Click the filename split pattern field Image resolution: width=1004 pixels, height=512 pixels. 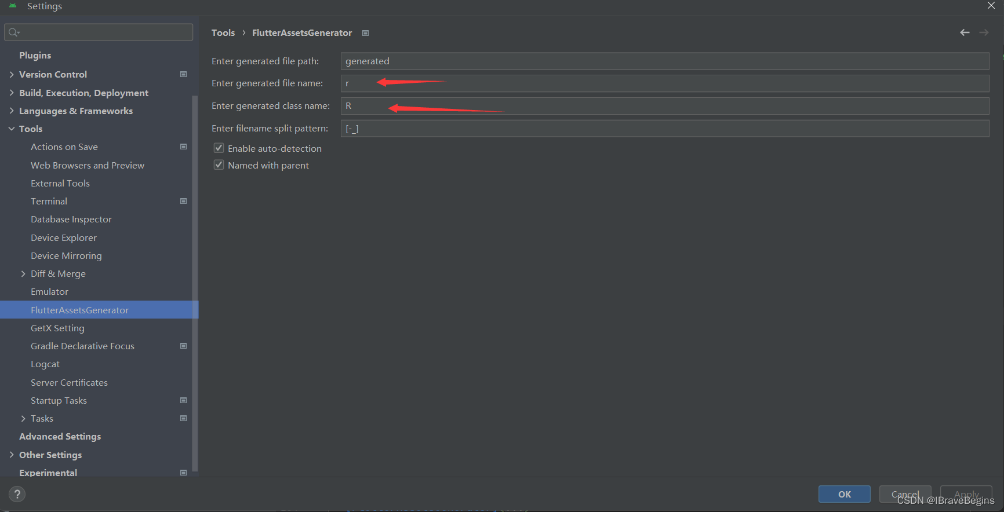[665, 129]
